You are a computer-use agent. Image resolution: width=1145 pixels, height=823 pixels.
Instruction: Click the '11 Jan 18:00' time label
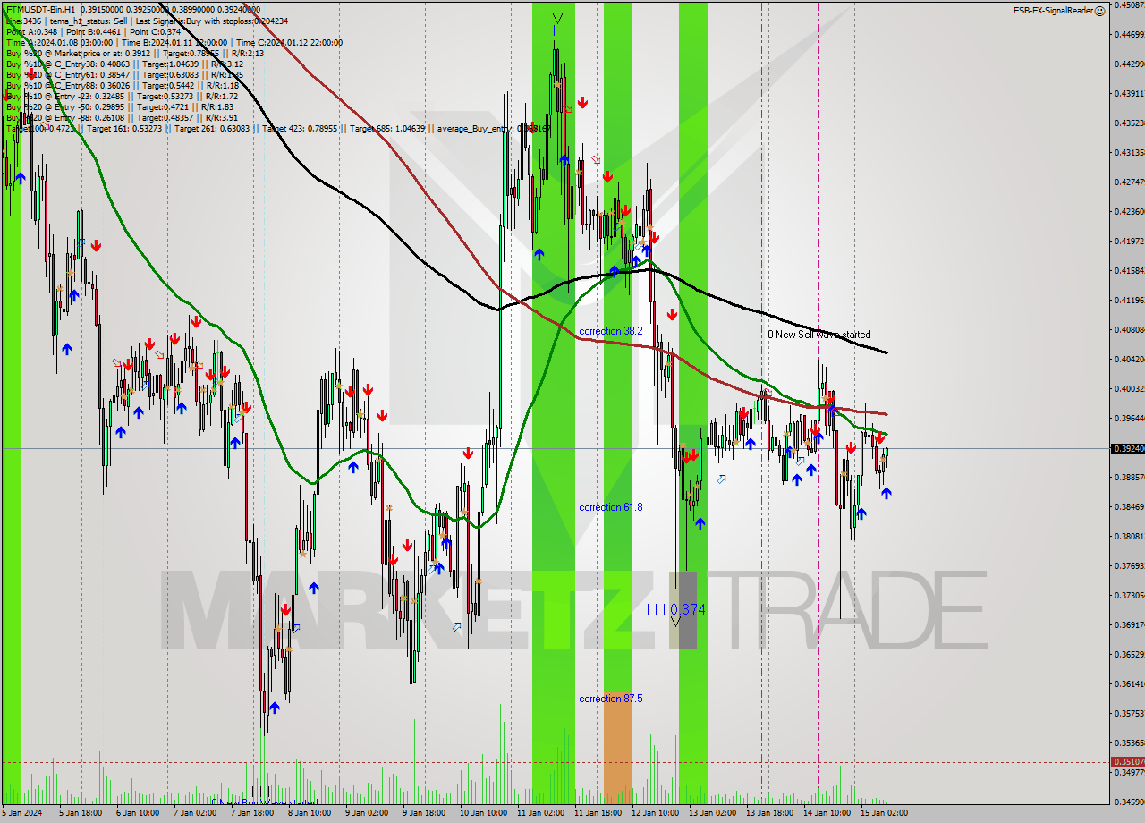[597, 813]
